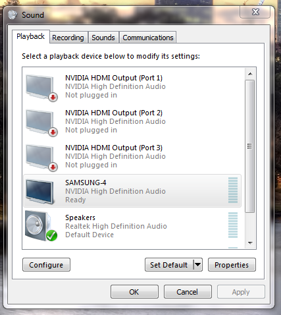Switch to the Communications tab
Screen dimensions: 281x315
[x=148, y=38]
